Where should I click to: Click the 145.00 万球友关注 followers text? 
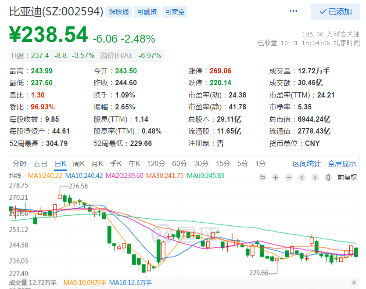331,34
